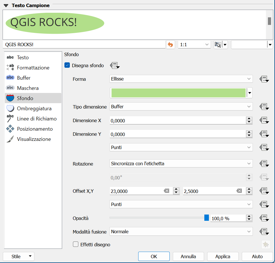Click data-defined override icon for Dimensione X
The image size is (275, 263).
264,120
